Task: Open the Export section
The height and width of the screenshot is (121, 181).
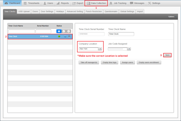Action: click(78, 3)
